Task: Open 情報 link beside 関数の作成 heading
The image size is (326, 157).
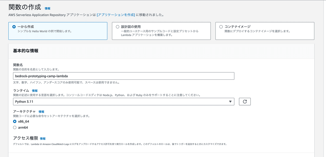Action: [47, 8]
